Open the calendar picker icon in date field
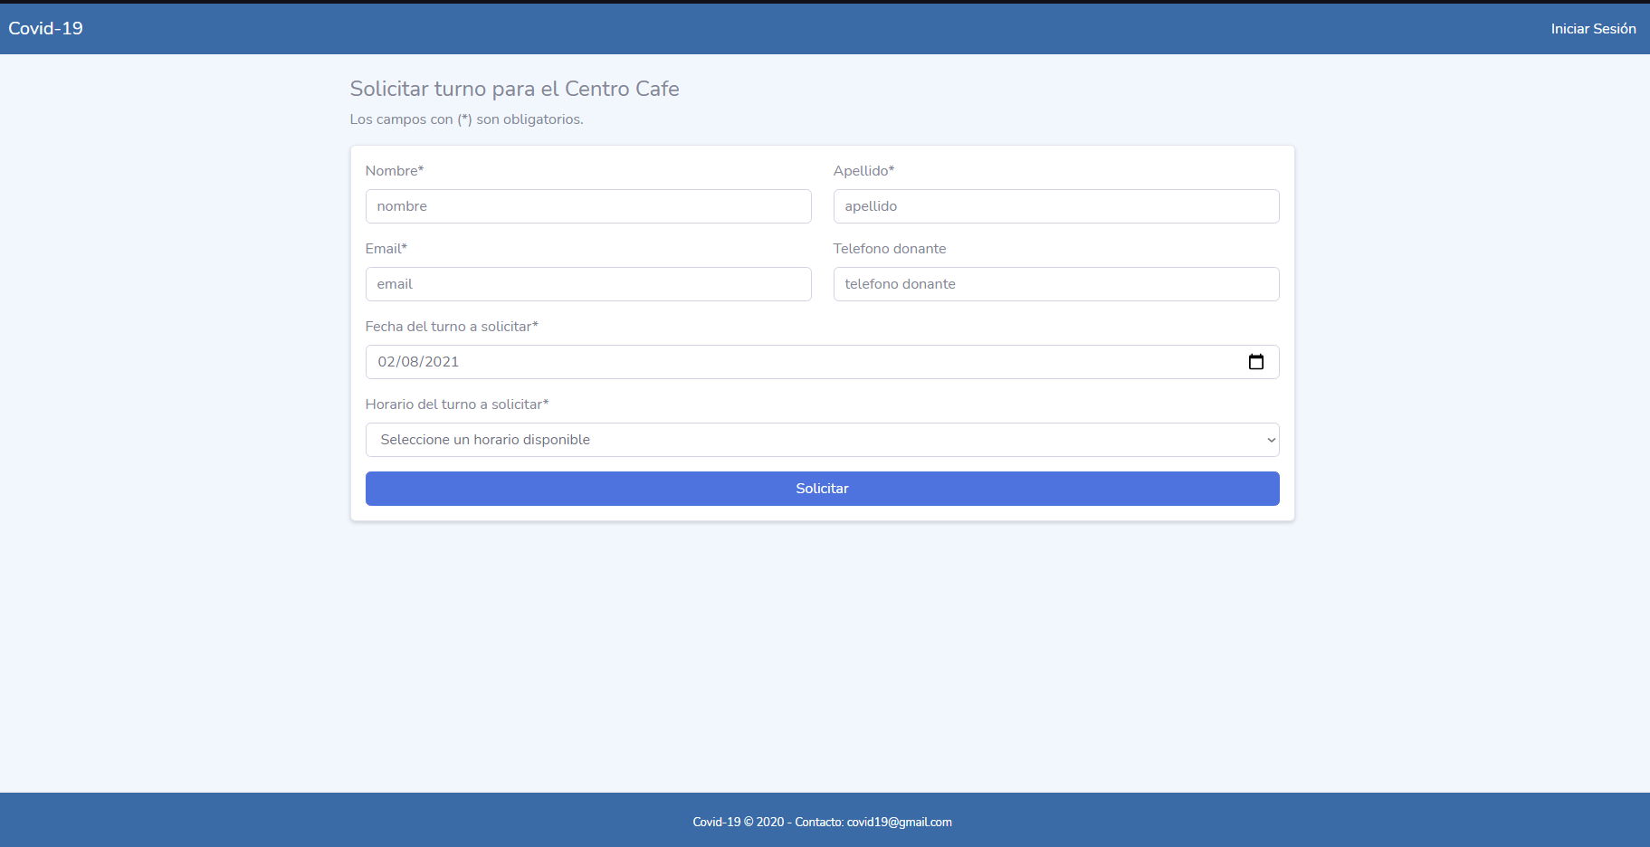 click(x=1255, y=362)
